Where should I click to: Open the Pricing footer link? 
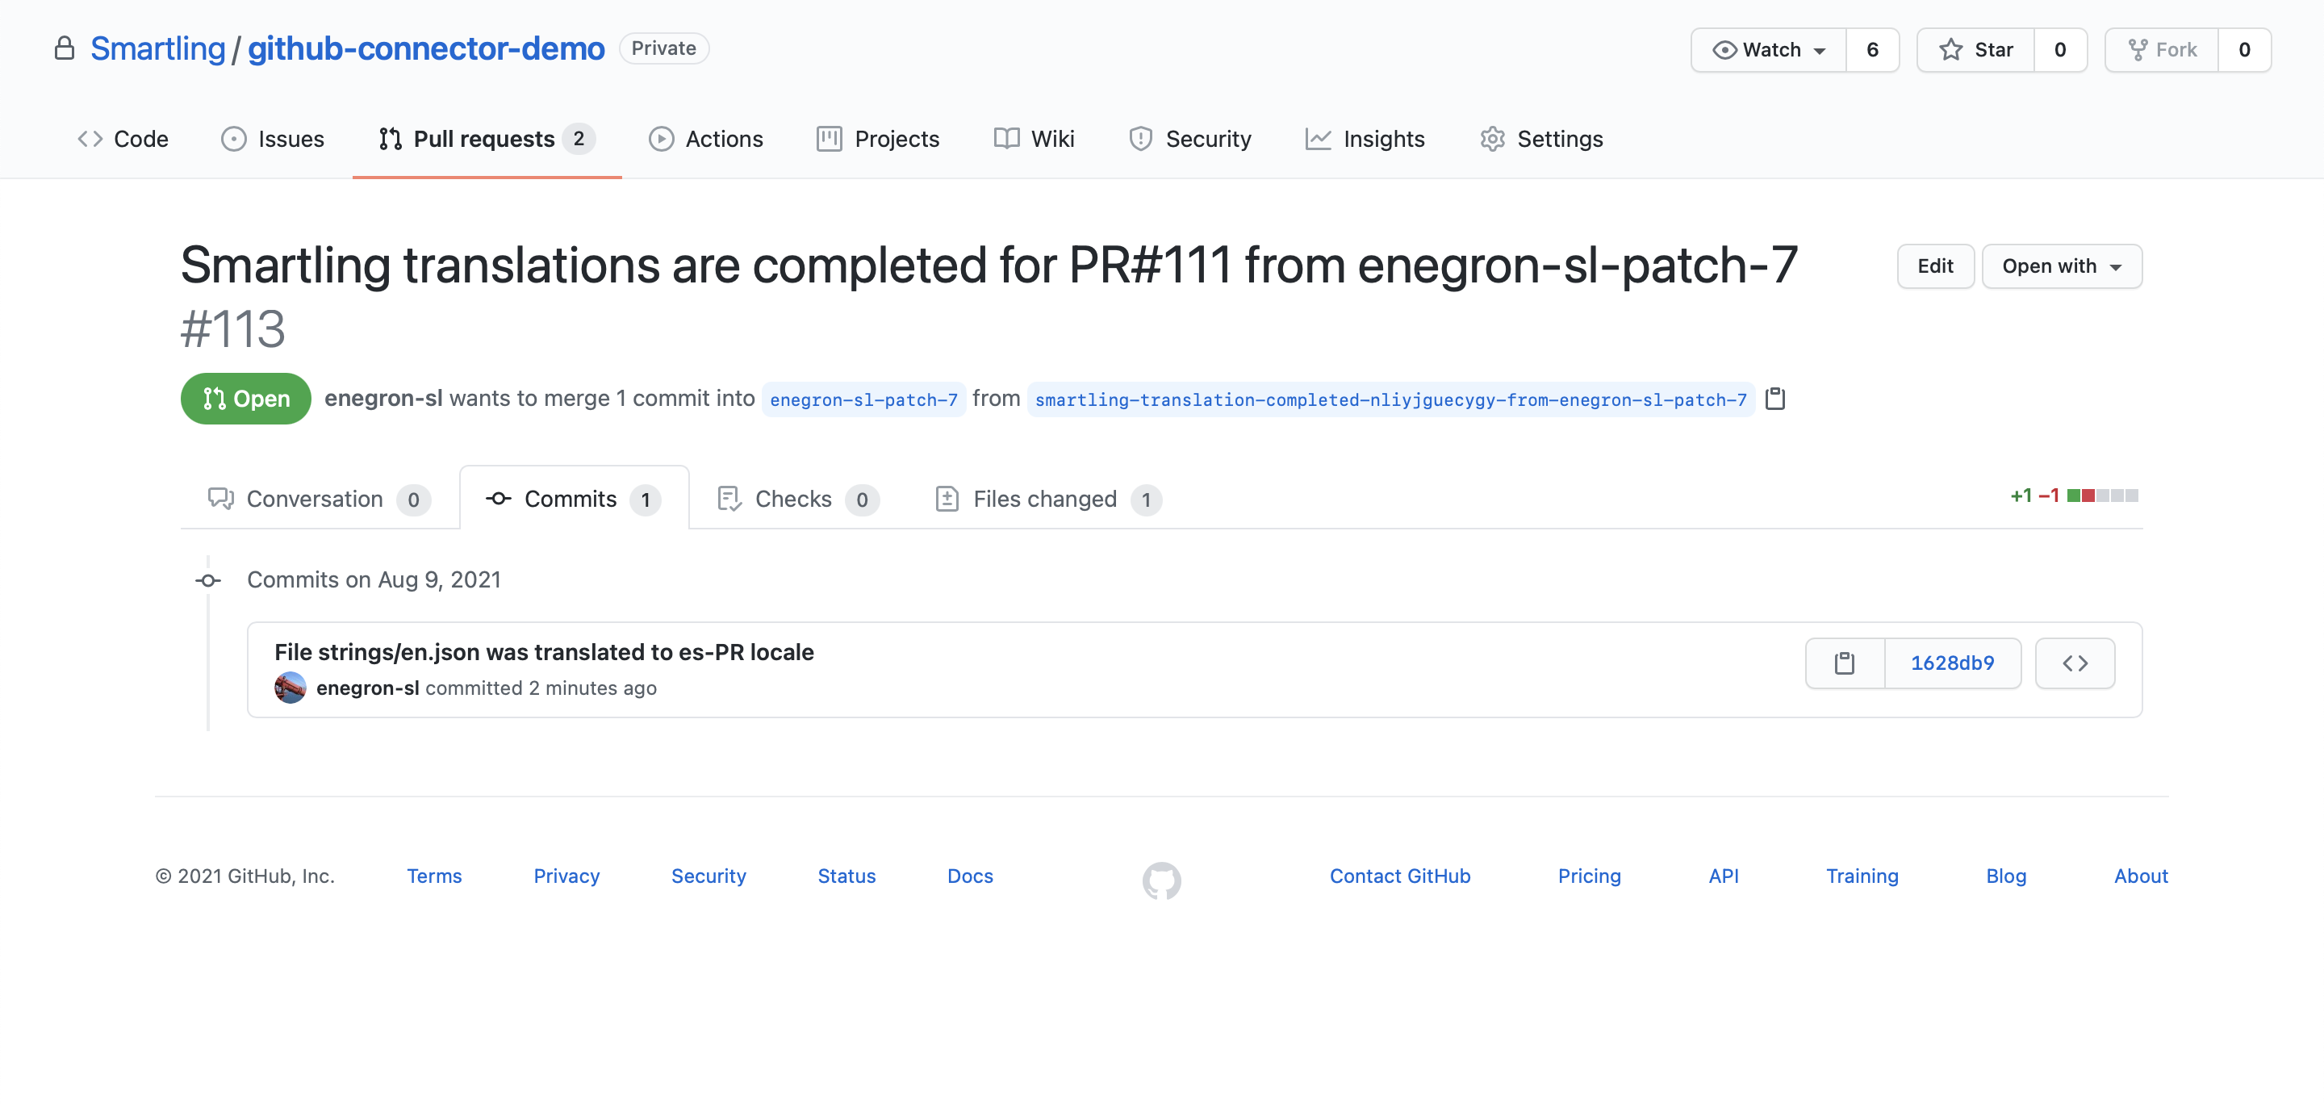click(1589, 876)
